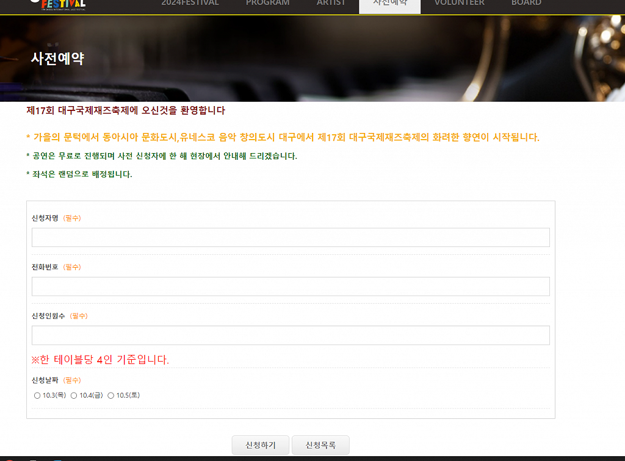Focus the 신청자명 input field
This screenshot has width=625, height=461.
point(291,237)
